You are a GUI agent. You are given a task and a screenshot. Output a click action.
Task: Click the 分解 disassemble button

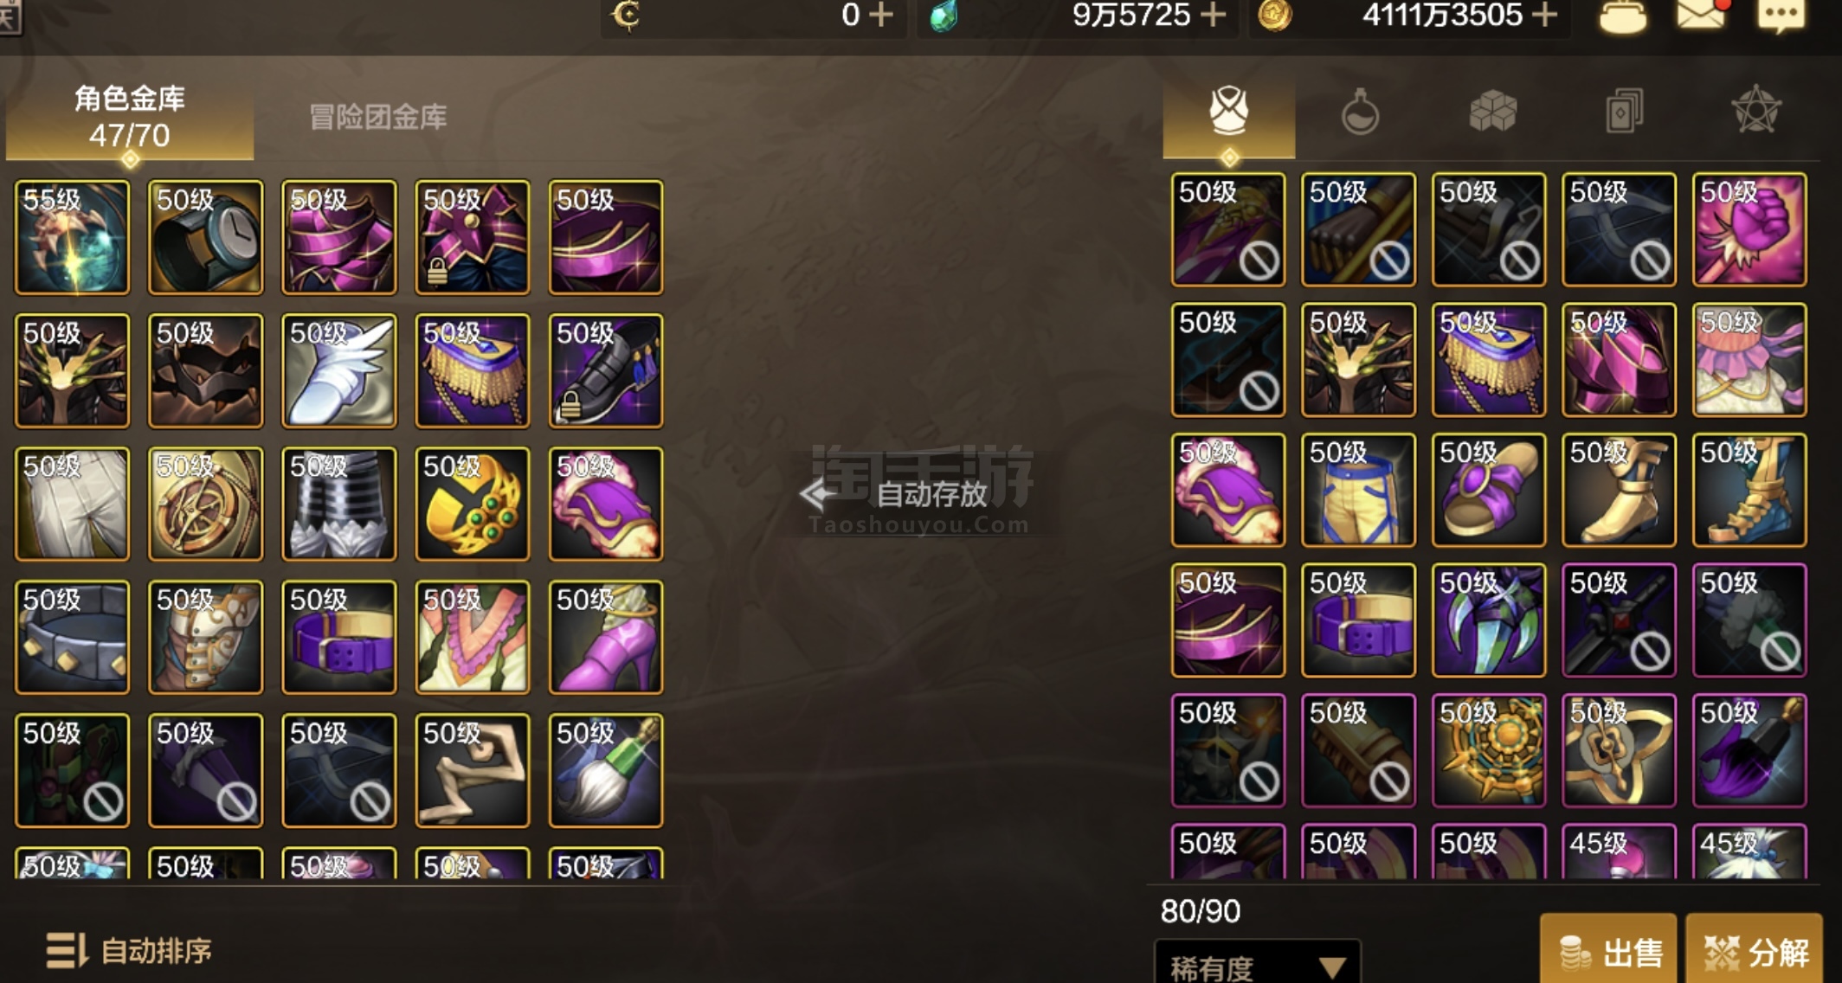click(x=1755, y=950)
